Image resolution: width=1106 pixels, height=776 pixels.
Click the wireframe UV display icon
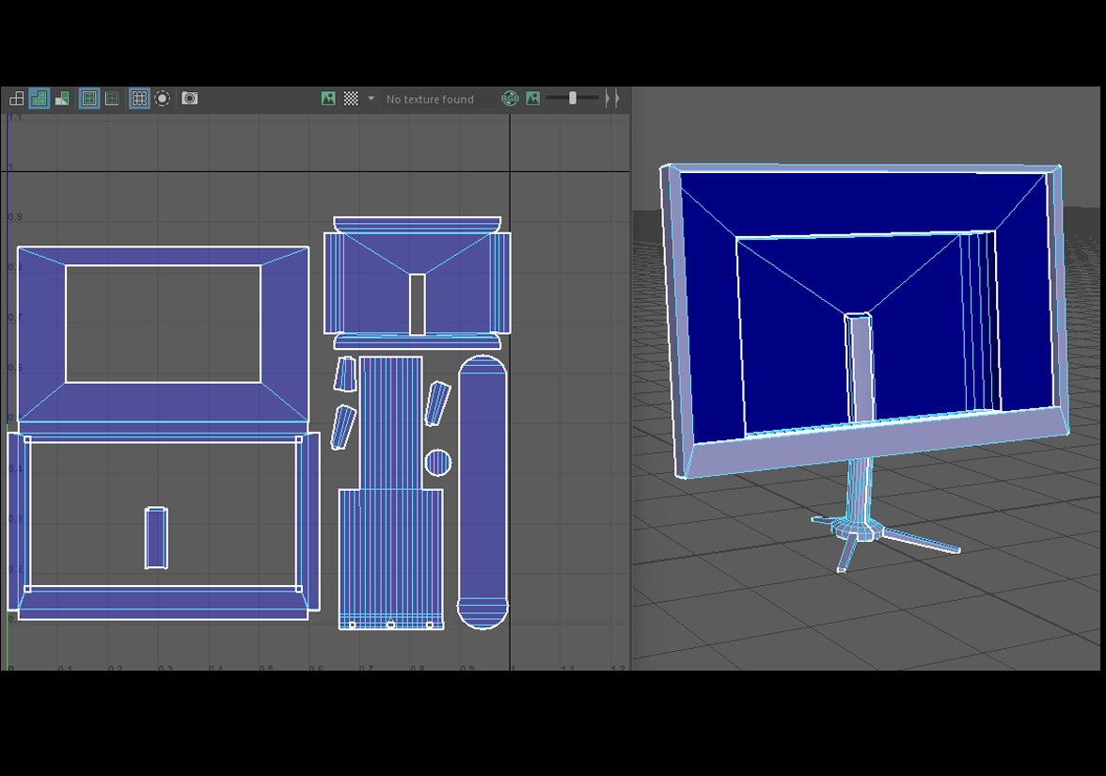click(x=17, y=99)
